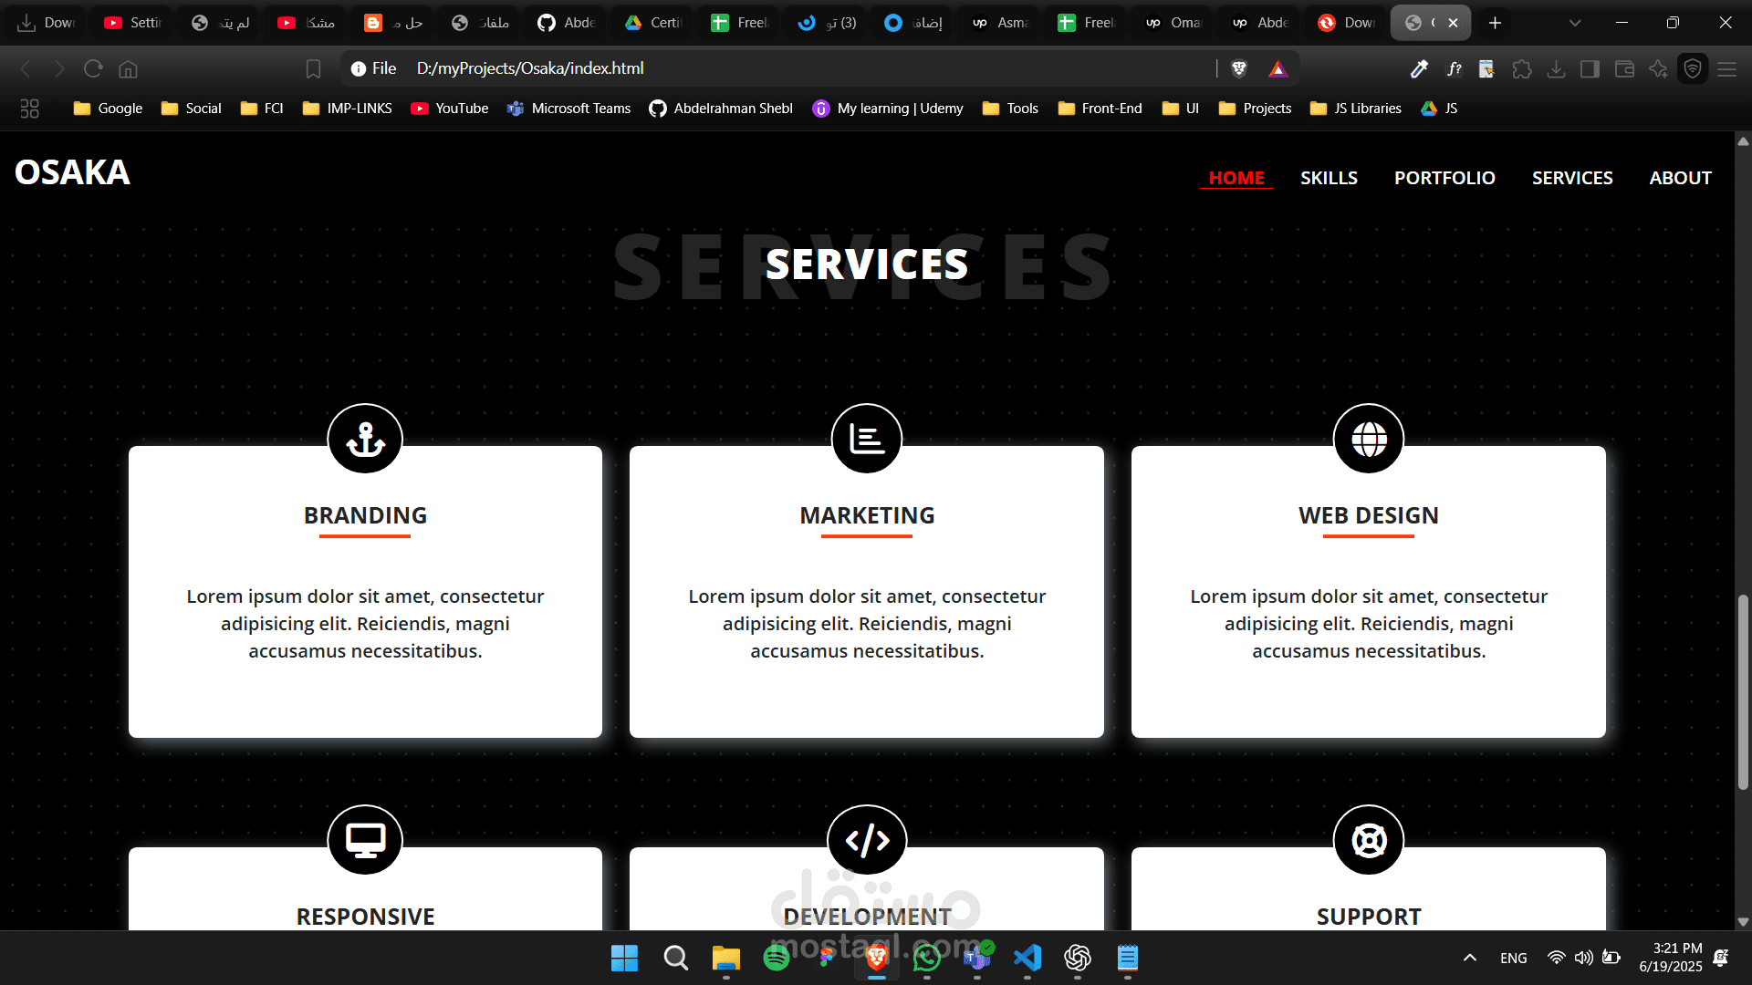Open Visual Studio Code from taskbar
Viewport: 1752px width, 985px height.
pyautogui.click(x=1027, y=958)
